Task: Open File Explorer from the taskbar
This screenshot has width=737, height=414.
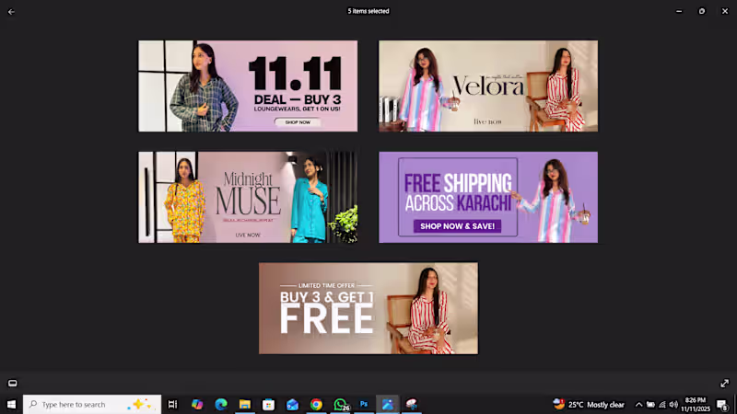Action: [x=245, y=404]
